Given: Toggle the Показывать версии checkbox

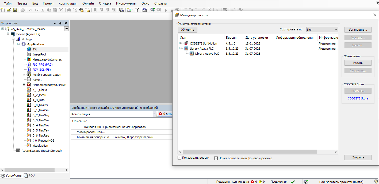Looking at the screenshot, I should pos(179,158).
